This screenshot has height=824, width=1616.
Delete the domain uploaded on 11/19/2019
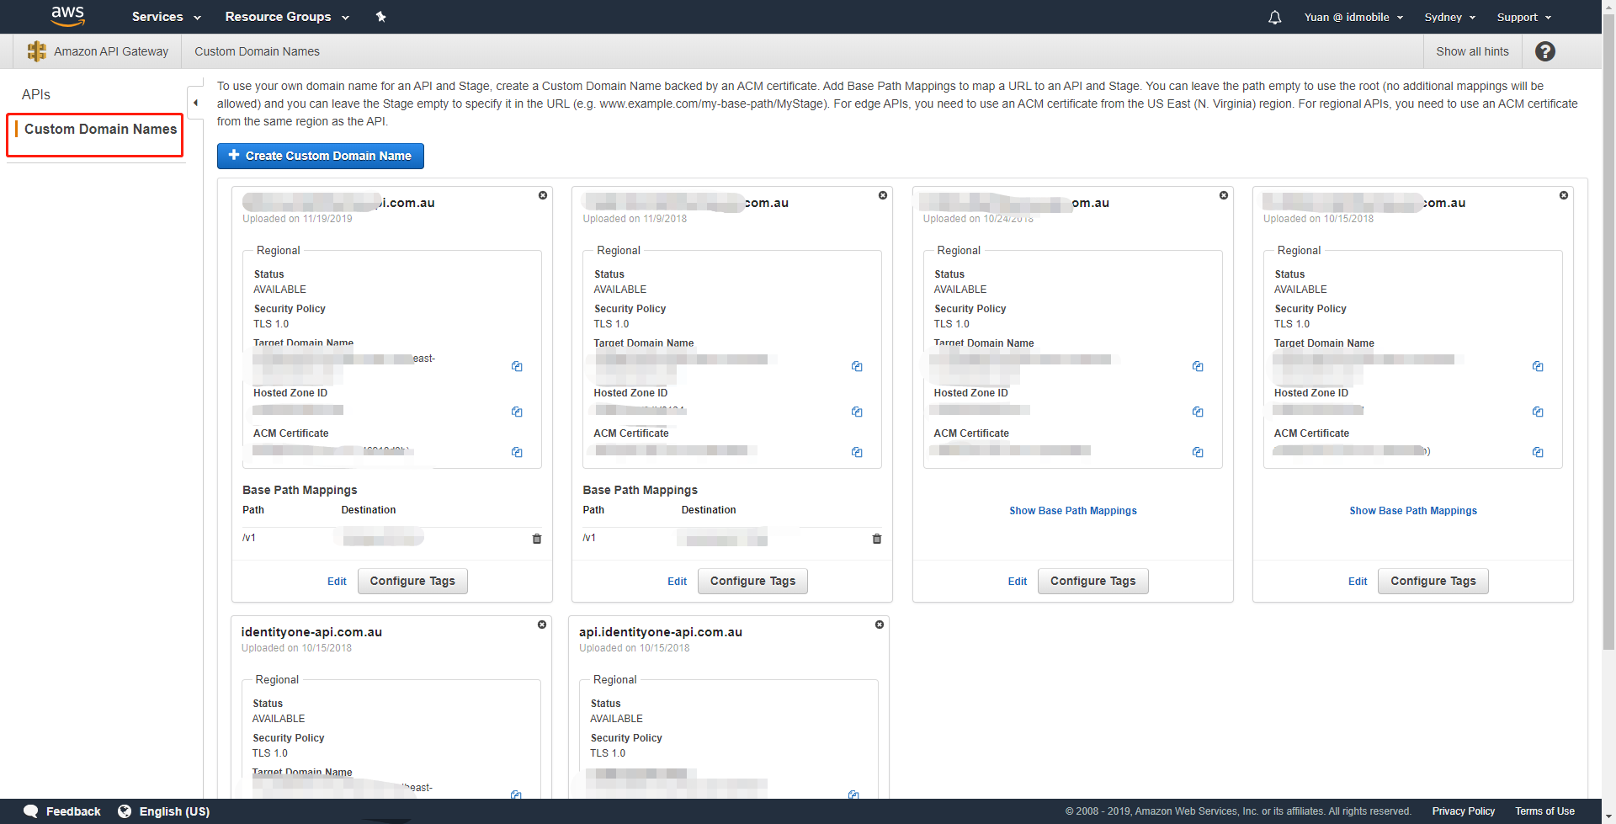(x=543, y=195)
